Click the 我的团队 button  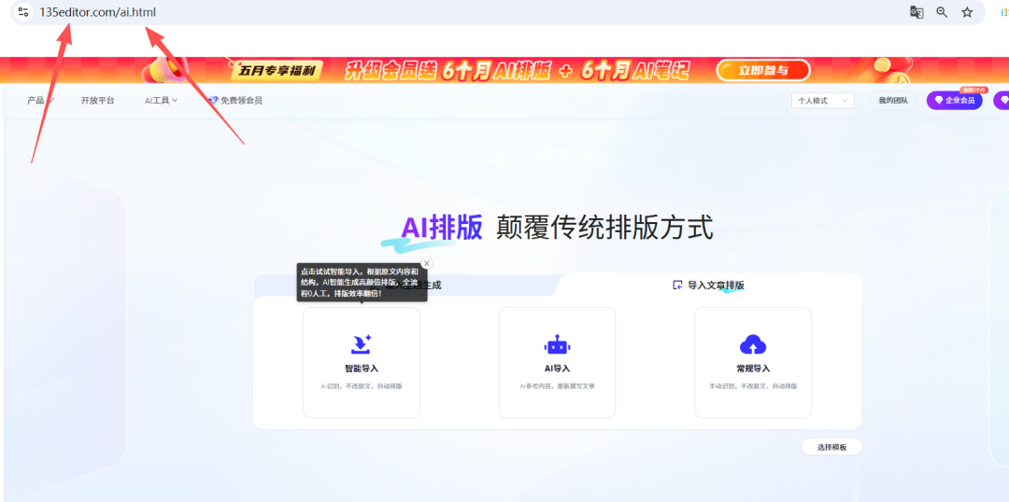[893, 101]
